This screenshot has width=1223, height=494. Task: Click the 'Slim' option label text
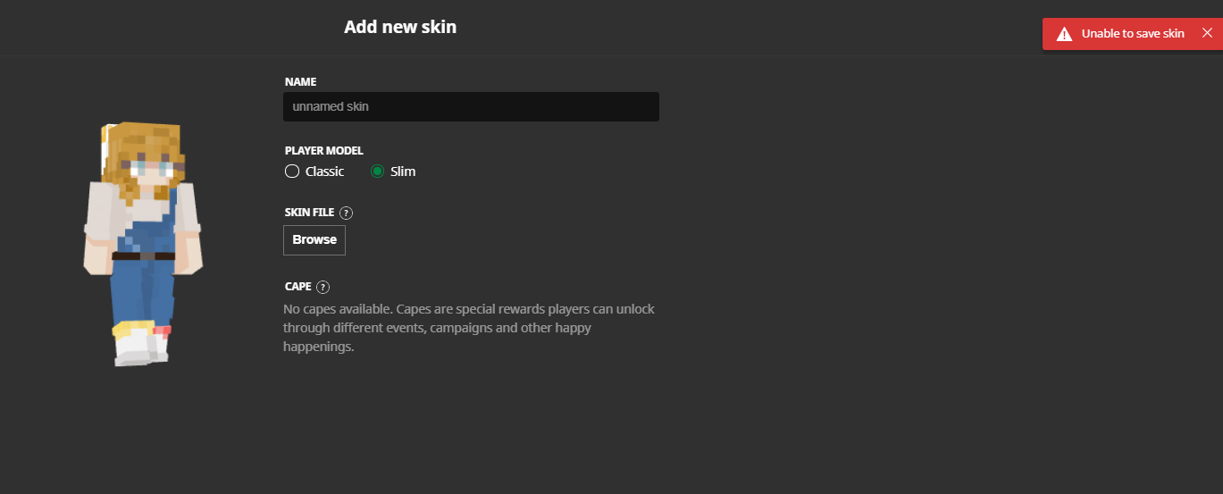(403, 172)
